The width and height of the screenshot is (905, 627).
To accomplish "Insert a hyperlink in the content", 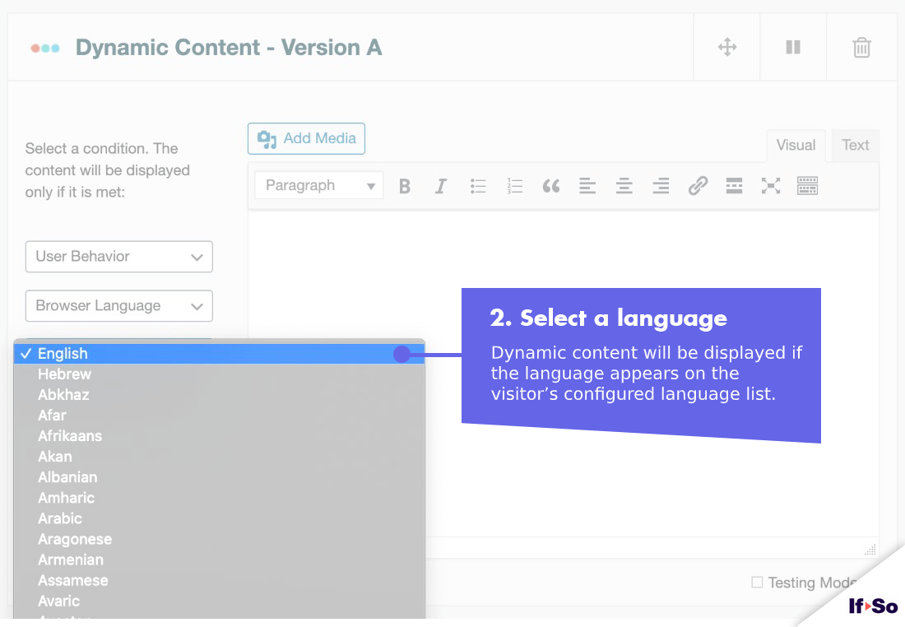I will [698, 186].
